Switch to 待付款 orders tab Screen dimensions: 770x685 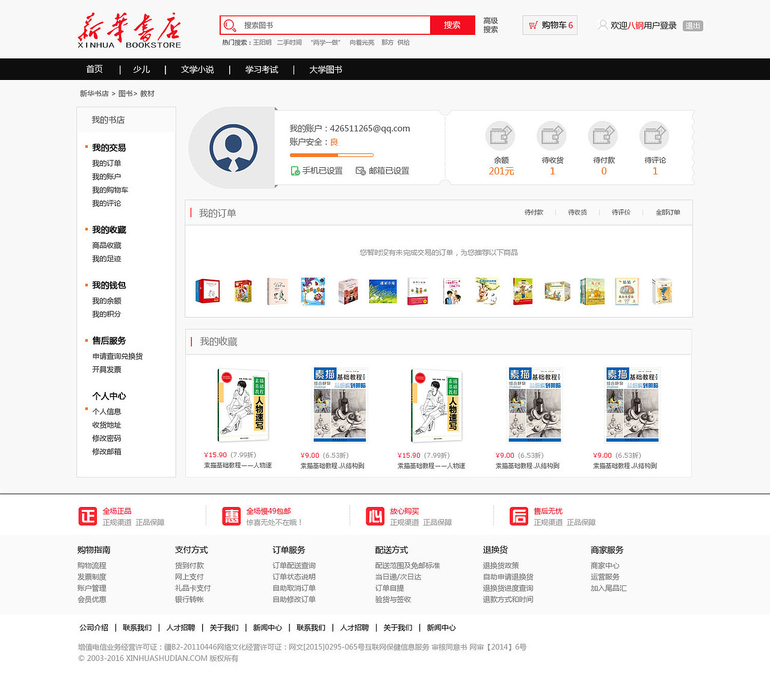534,212
